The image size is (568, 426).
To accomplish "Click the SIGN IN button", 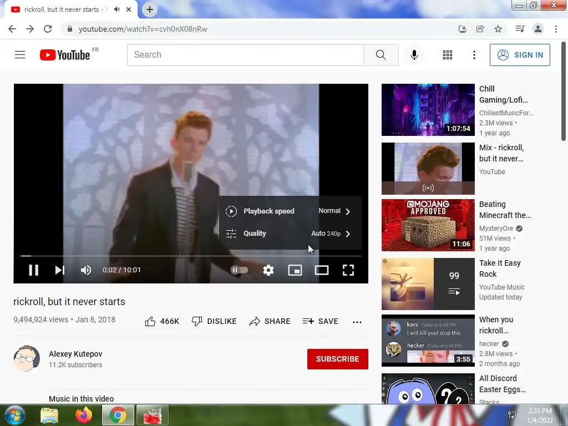I will click(520, 55).
